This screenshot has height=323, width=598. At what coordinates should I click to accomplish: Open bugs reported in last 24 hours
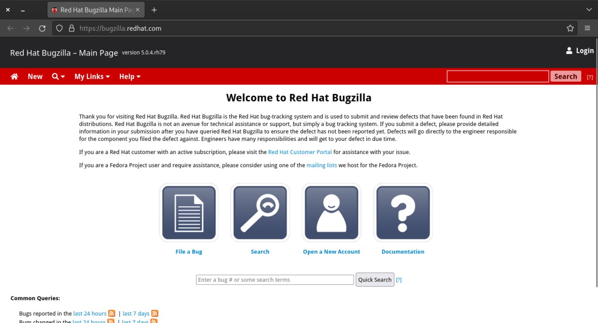(90, 314)
